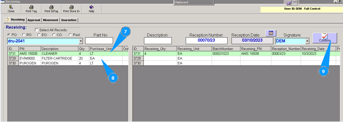Image resolution: width=343 pixels, height=122 pixels.
Task: Switch to the Quarantine tab
Action: pos(69,20)
